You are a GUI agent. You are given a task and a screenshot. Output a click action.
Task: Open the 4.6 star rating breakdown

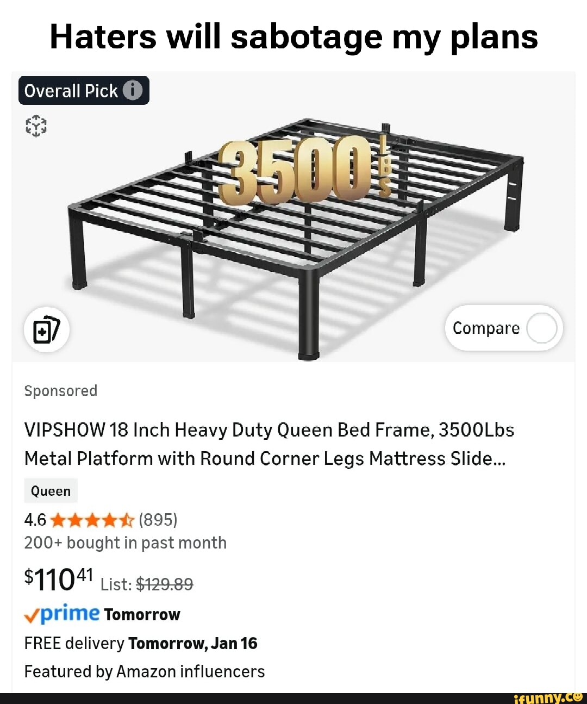coord(34,520)
